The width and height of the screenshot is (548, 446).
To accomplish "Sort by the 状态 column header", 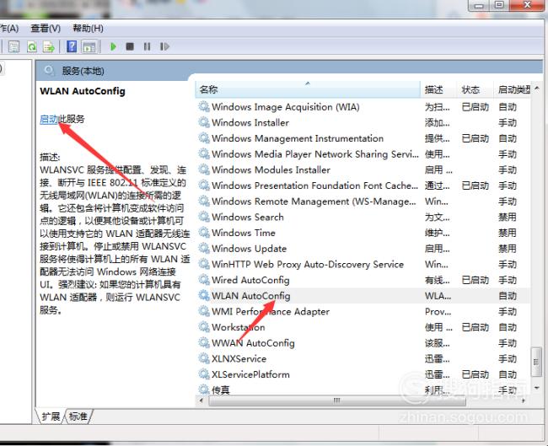I will [475, 89].
